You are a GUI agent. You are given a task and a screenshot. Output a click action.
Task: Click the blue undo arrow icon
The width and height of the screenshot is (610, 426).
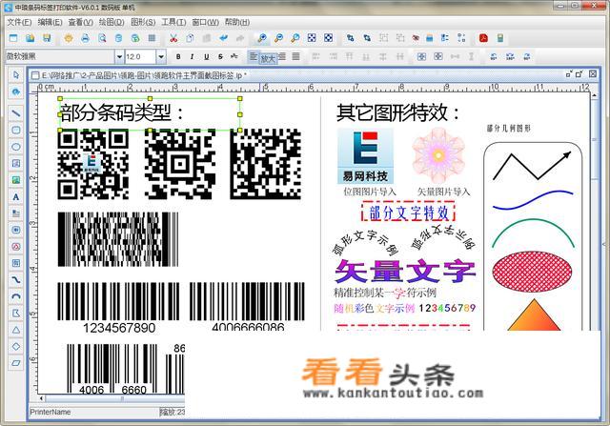(x=223, y=38)
